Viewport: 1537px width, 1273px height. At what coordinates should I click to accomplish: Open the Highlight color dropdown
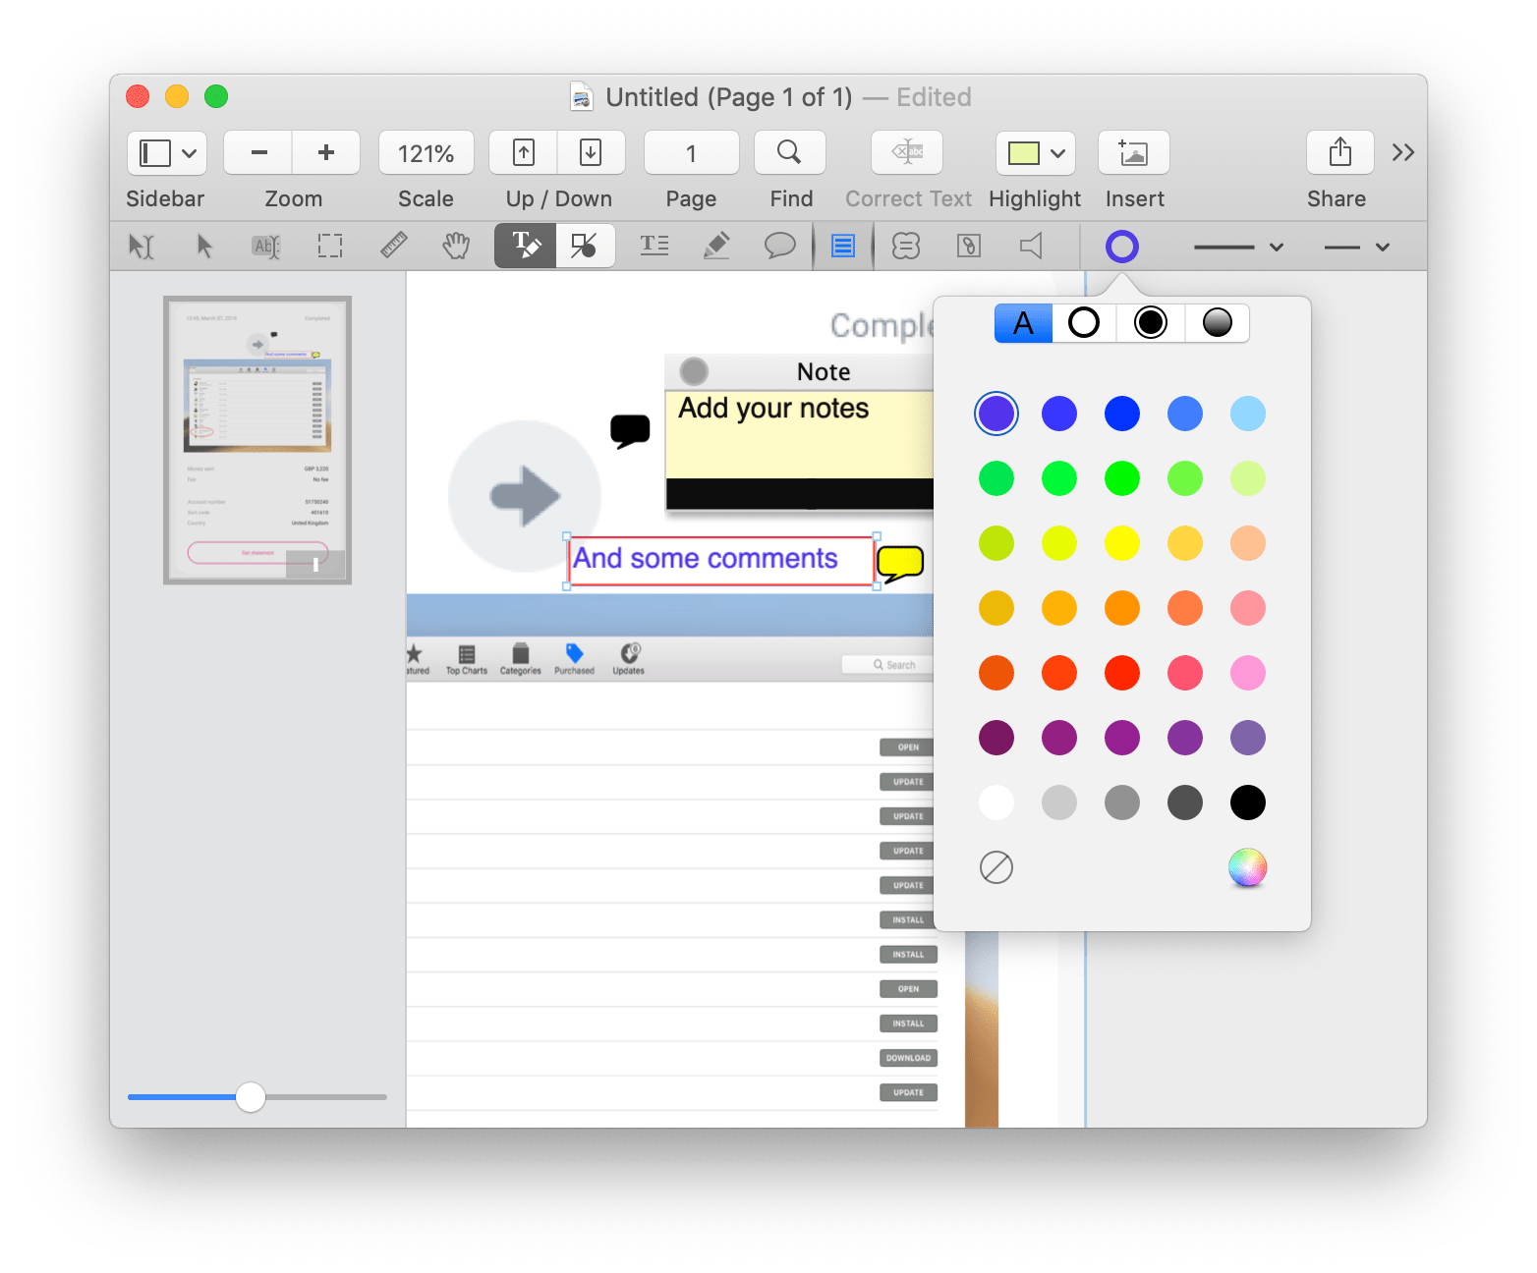(1057, 152)
